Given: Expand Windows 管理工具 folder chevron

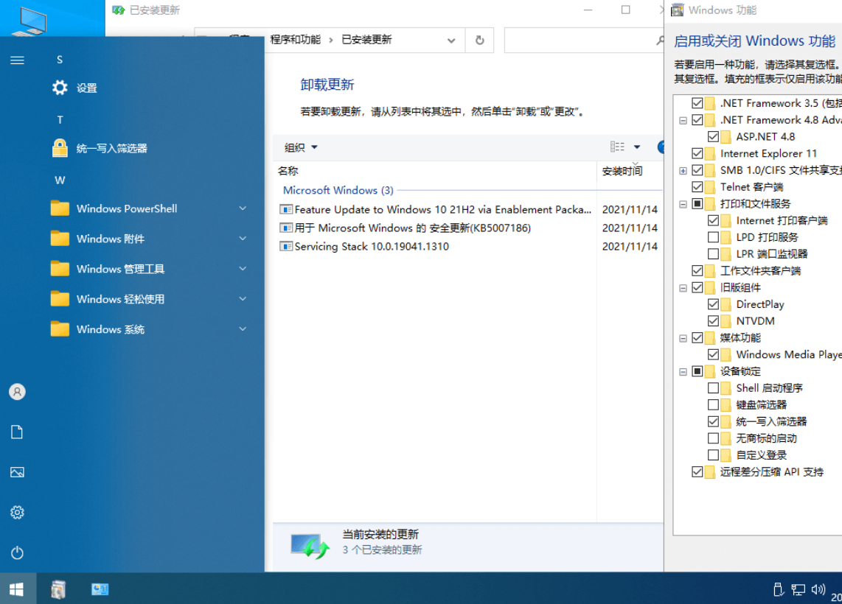Looking at the screenshot, I should click(x=243, y=268).
